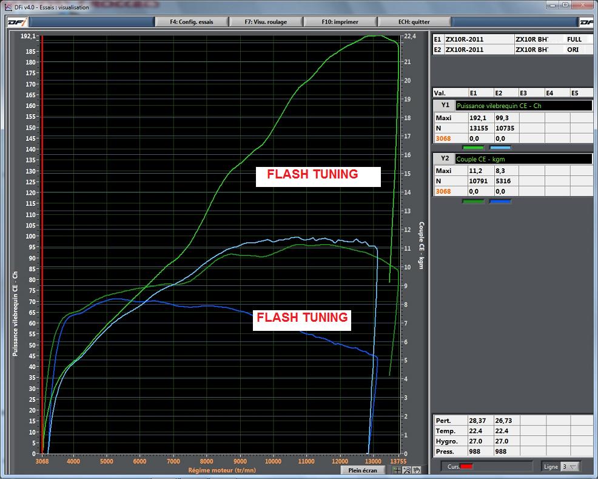Image resolution: width=598 pixels, height=479 pixels.
Task: Click the red Curs. color indicator
Action: pyautogui.click(x=466, y=466)
